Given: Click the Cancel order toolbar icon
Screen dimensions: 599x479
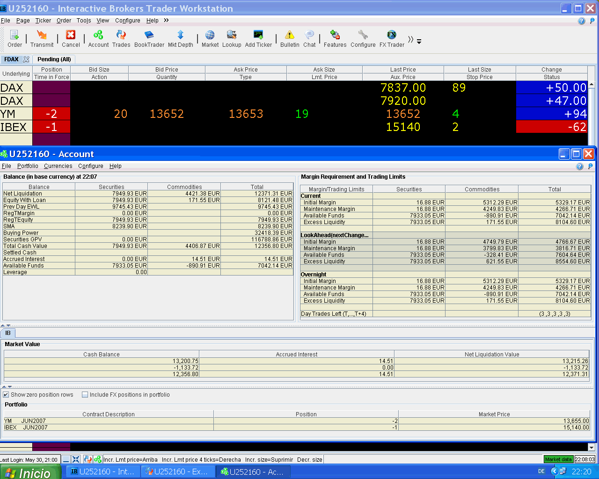Looking at the screenshot, I should click(71, 38).
